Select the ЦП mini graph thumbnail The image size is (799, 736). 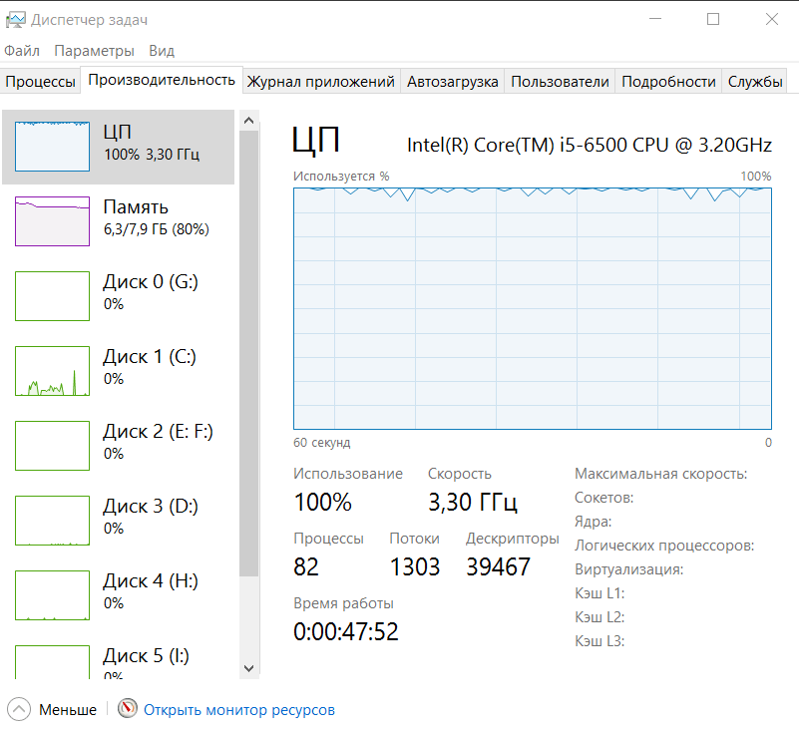[x=53, y=147]
